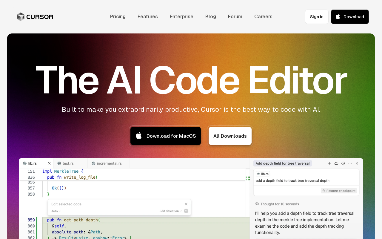
Task: Click the Rust file icon on lib.rs tab
Action: [25, 163]
